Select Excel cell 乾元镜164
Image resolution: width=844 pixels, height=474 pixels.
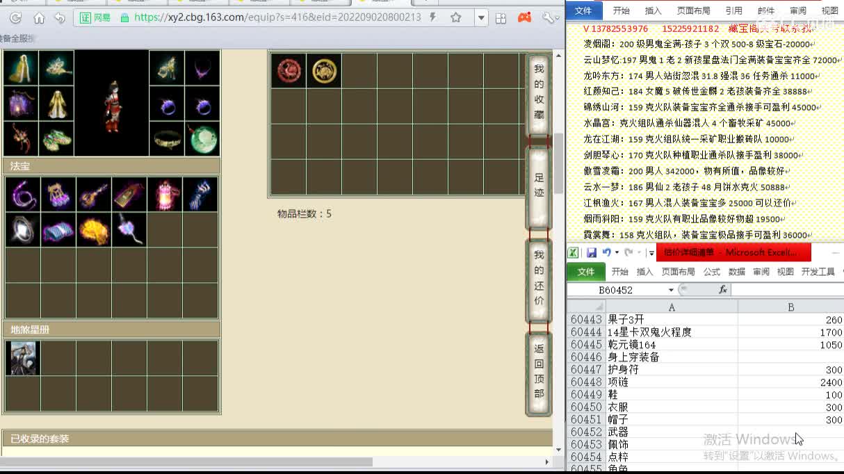click(672, 345)
